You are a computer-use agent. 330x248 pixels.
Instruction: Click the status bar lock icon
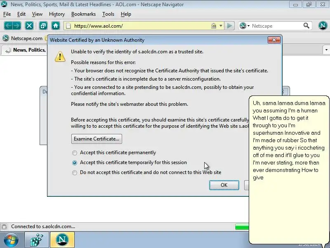[x=4, y=227]
